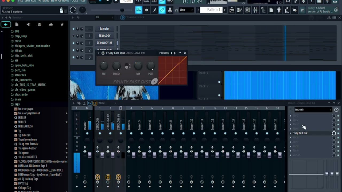Select the browser cloud tab icon
Image resolution: width=342 pixels, height=192 pixels.
tap(51, 25)
